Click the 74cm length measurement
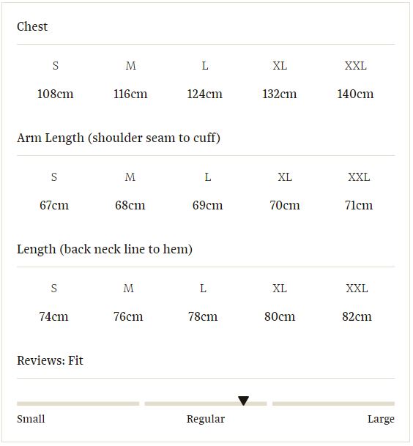 point(53,316)
